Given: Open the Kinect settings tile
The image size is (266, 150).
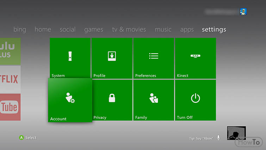Looking at the screenshot, I should tap(196, 58).
